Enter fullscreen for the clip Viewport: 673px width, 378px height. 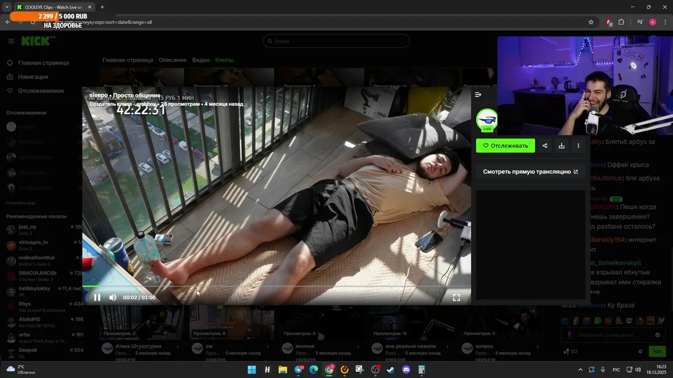click(456, 298)
